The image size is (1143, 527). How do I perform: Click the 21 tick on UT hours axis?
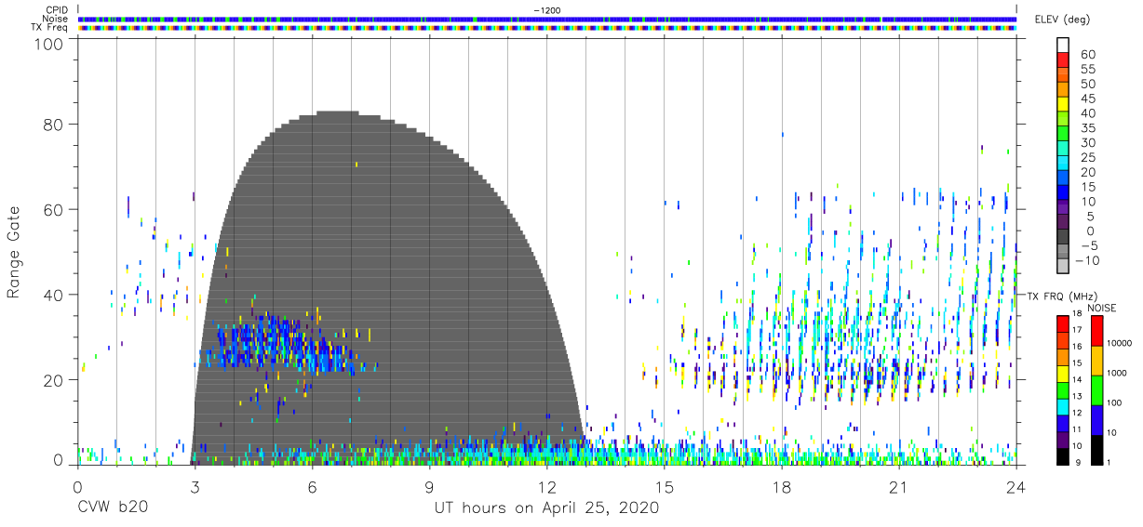[x=899, y=486]
